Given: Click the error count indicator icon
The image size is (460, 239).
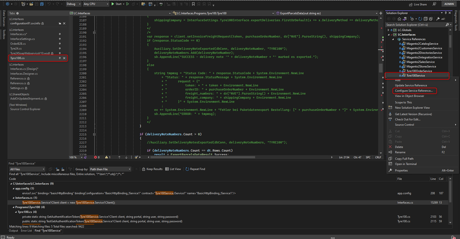Looking at the screenshot, I should (95, 157).
